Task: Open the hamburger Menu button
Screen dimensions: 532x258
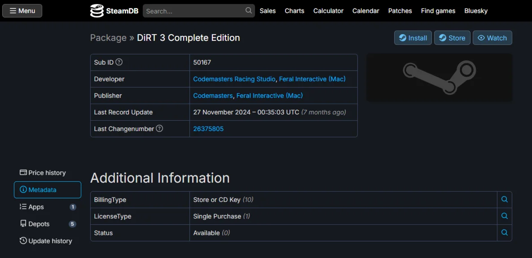Action: 22,11
